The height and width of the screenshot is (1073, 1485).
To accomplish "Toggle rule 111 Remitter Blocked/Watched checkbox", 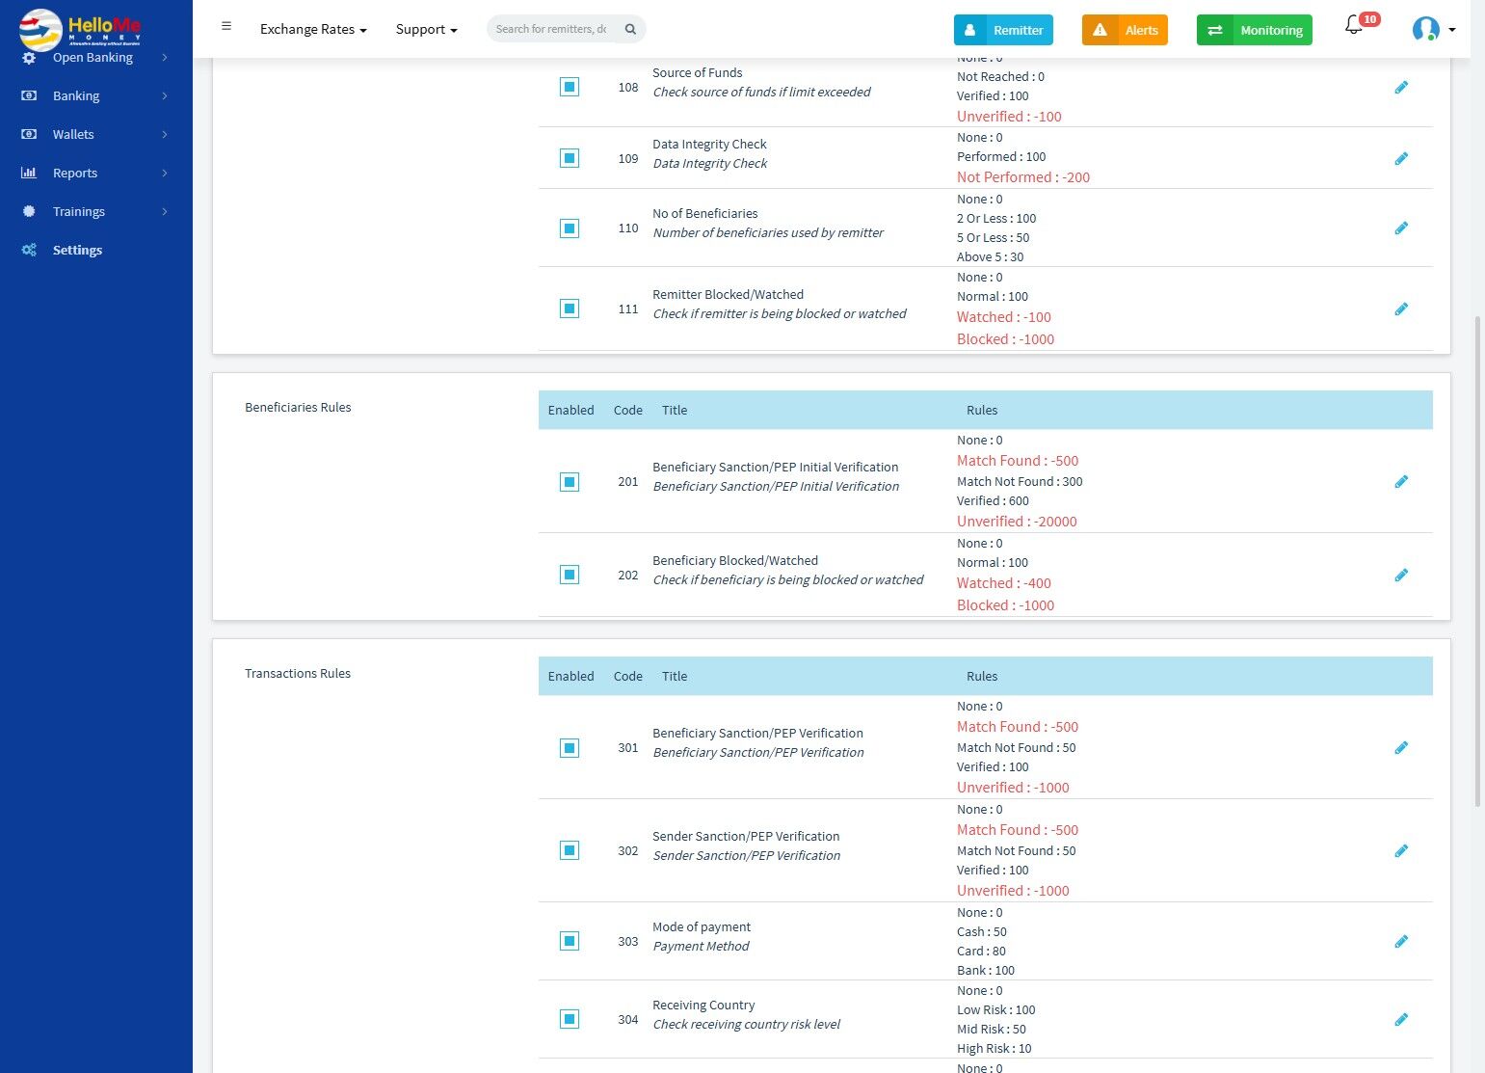I will 570,308.
